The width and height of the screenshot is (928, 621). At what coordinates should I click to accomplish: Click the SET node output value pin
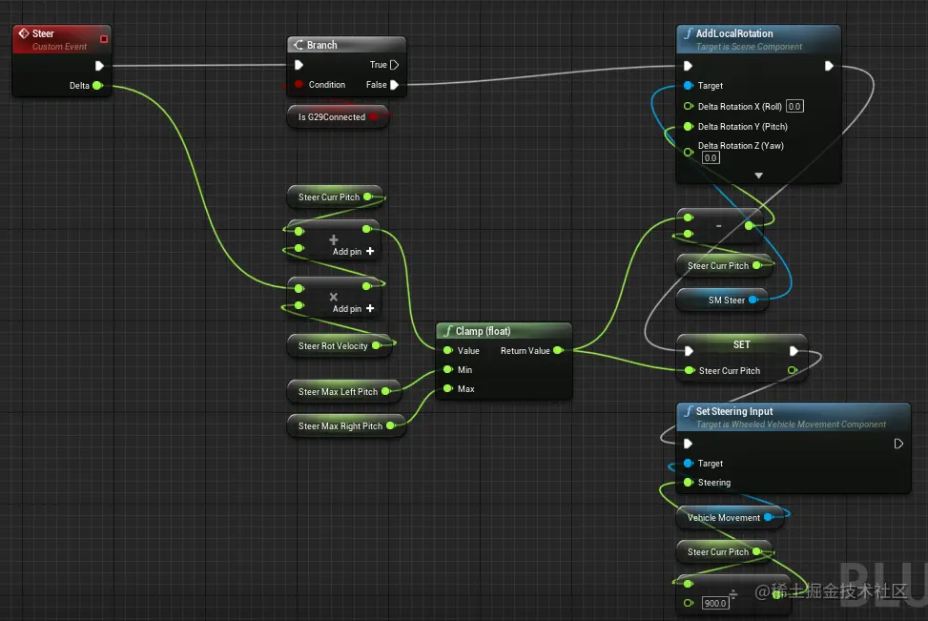pos(793,370)
